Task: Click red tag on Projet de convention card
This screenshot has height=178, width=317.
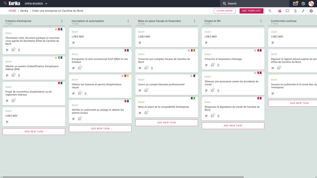Action: coord(59,83)
